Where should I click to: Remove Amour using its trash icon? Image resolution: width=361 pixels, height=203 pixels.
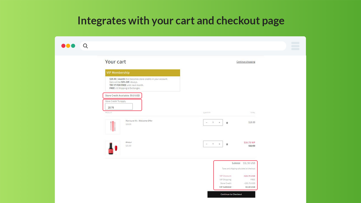click(x=227, y=144)
